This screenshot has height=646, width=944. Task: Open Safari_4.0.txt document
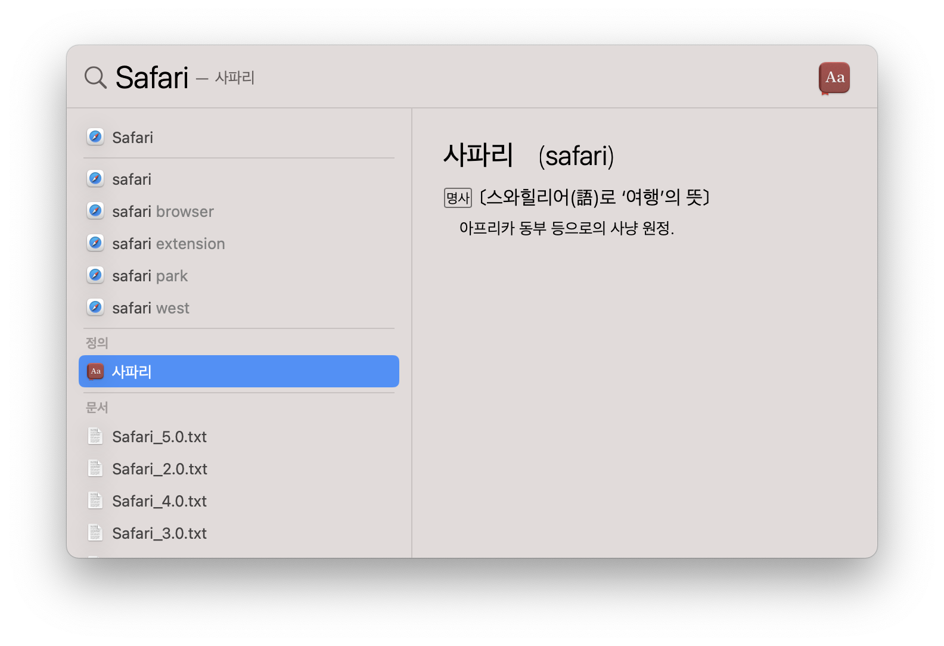(239, 501)
